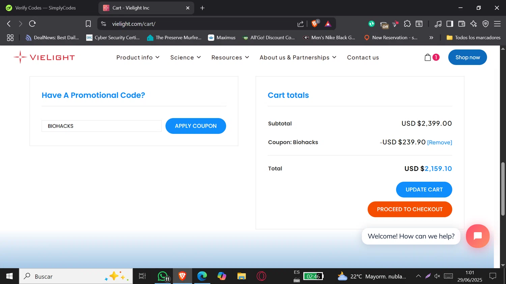Open the VPN shield icon in toolbar
This screenshot has width=506, height=284.
click(485, 24)
